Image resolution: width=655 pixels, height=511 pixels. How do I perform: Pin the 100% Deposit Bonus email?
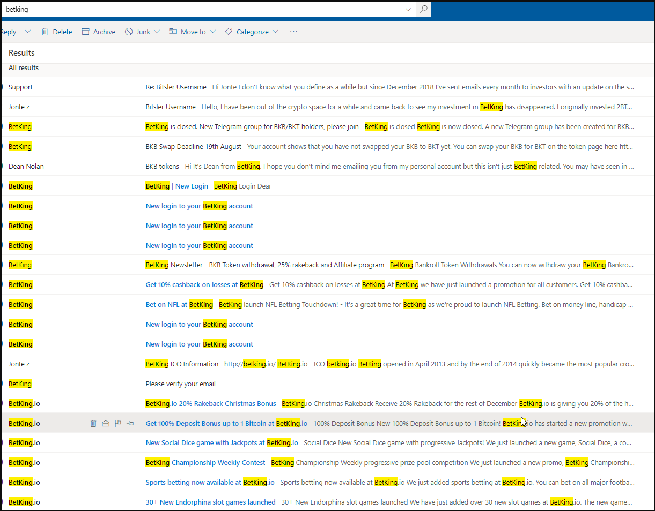pos(130,423)
